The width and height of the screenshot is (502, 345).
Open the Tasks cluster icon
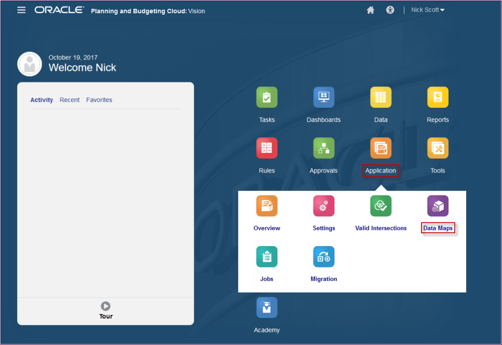(x=267, y=98)
